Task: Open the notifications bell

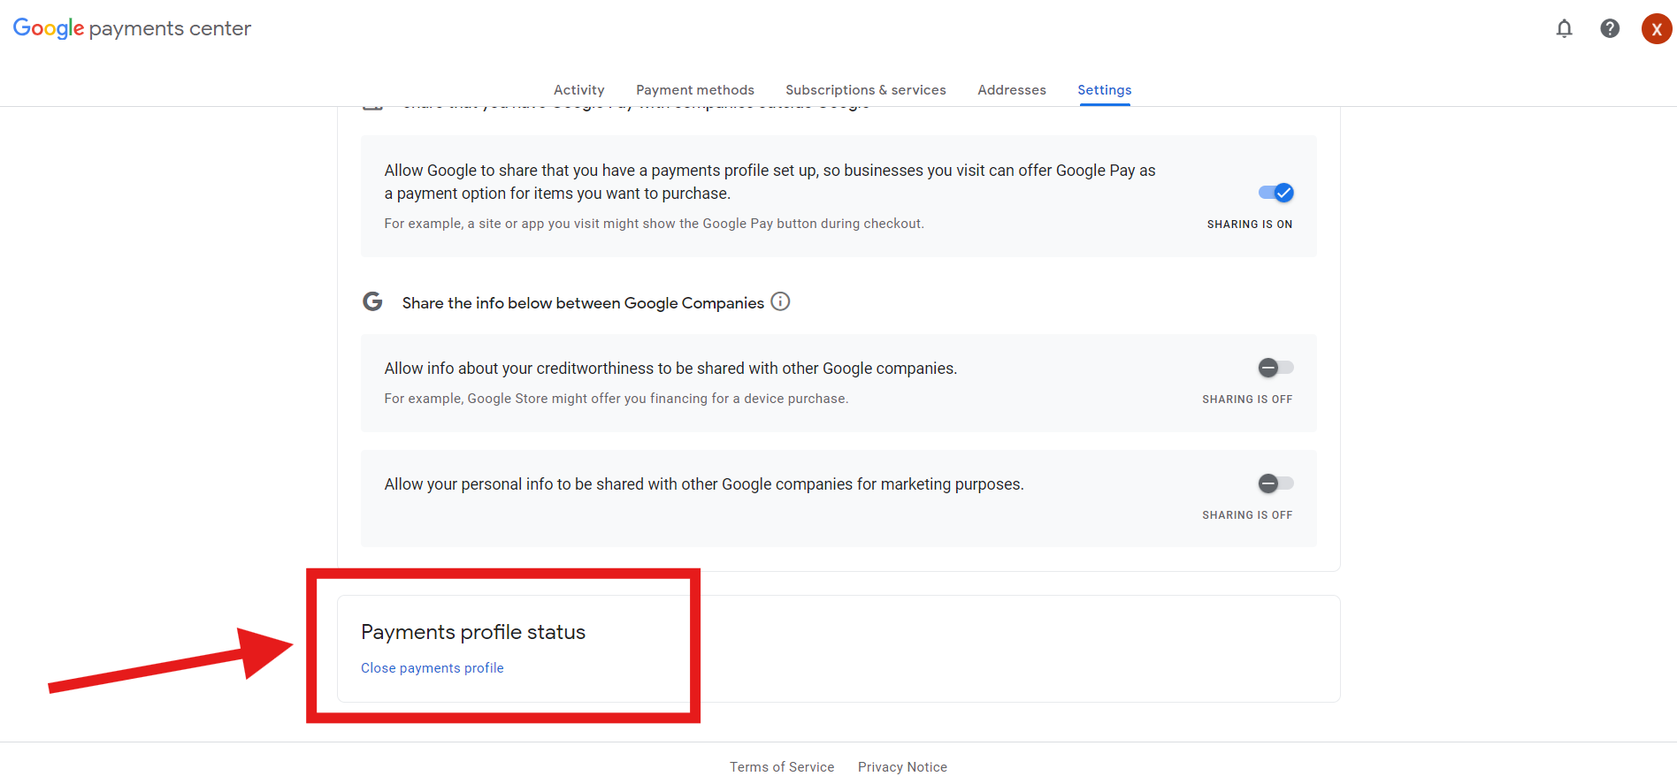Action: click(1564, 28)
